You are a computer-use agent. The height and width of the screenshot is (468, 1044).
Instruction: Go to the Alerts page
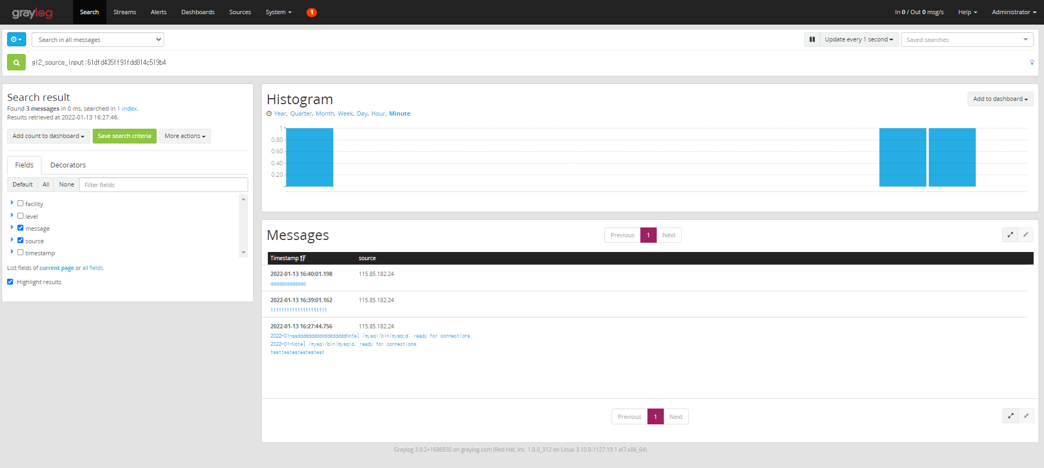[x=159, y=12]
